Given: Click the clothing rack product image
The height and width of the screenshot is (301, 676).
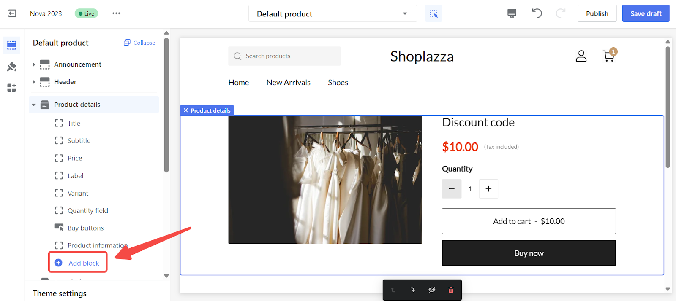Looking at the screenshot, I should [325, 180].
